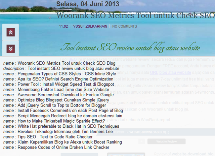This screenshot has width=215, height=156.
Task: Click author name YUSUF ZULKARNAIN
Action: 90,26
